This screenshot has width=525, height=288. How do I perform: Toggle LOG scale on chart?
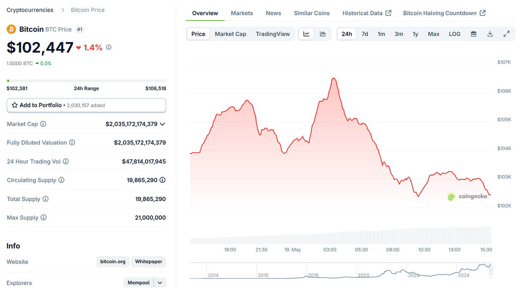coord(454,34)
